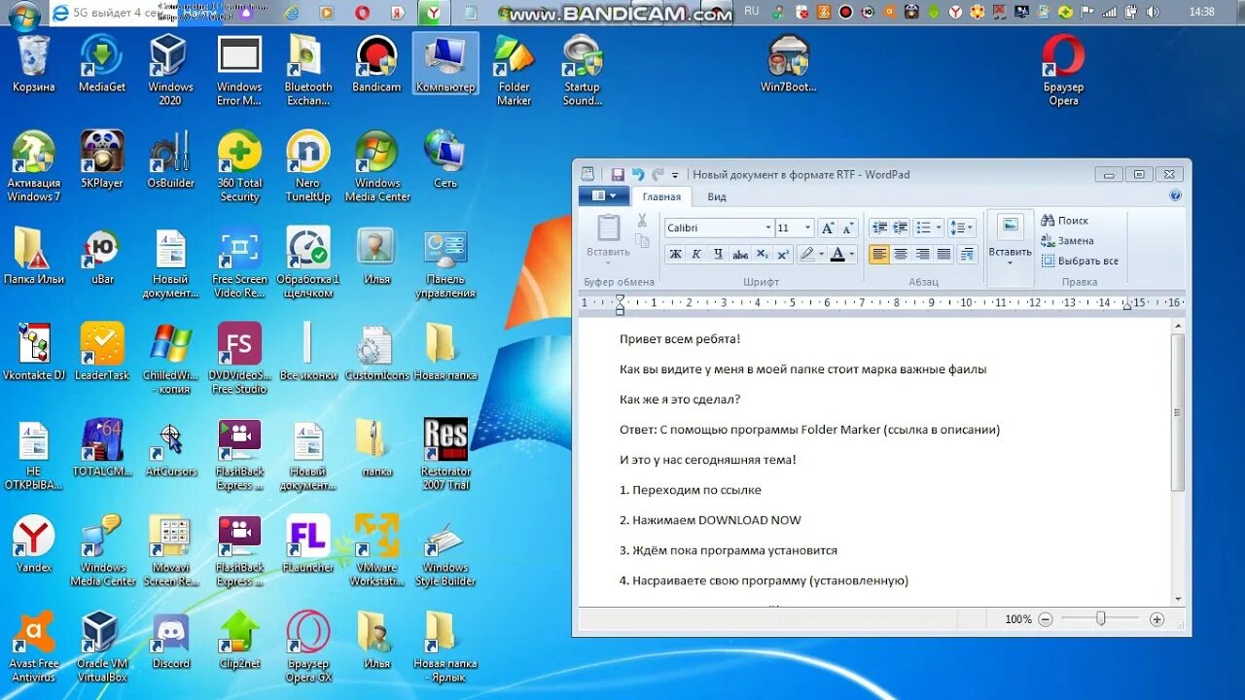
Task: Open the paragraph settings dialog icon
Action: click(967, 254)
